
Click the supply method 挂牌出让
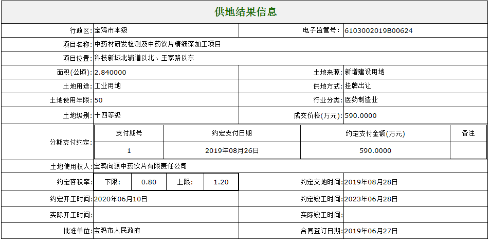[358, 86]
